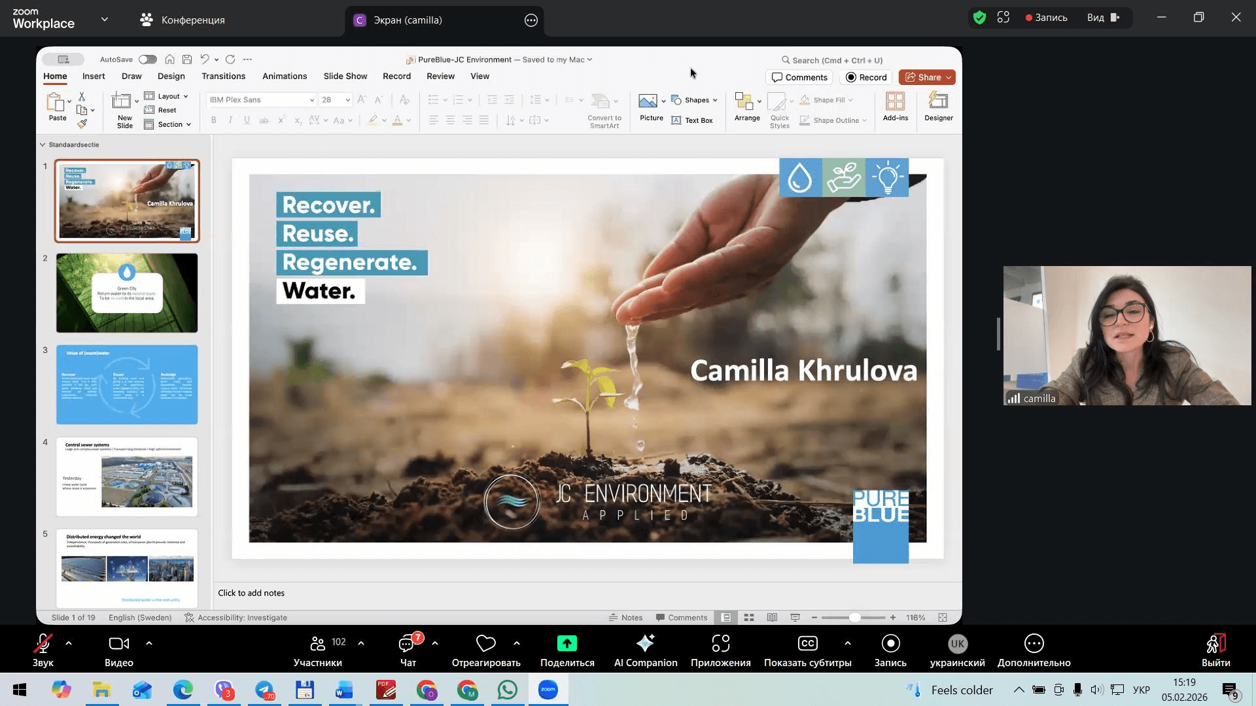Image resolution: width=1256 pixels, height=706 pixels.
Task: Click camilla's video thumbnail
Action: click(1126, 335)
